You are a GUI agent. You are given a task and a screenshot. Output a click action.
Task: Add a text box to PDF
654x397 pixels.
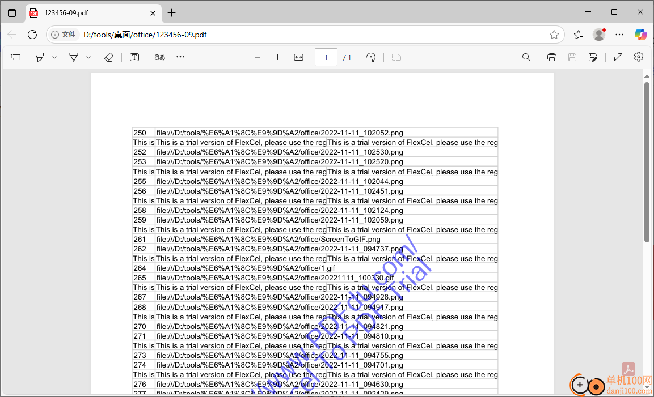[134, 57]
